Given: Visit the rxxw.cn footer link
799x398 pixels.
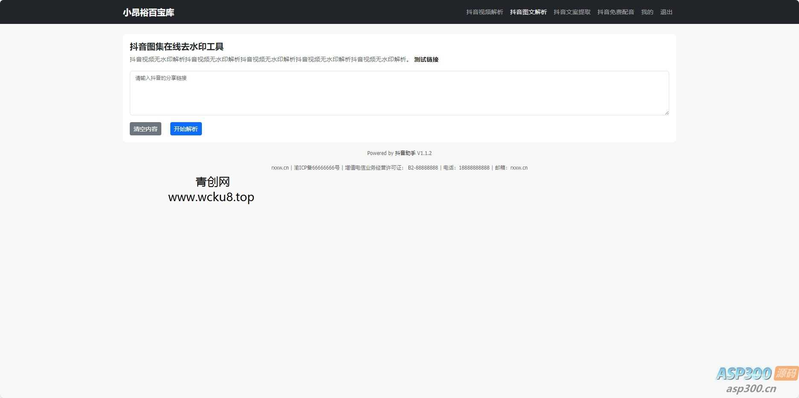Looking at the screenshot, I should 280,168.
